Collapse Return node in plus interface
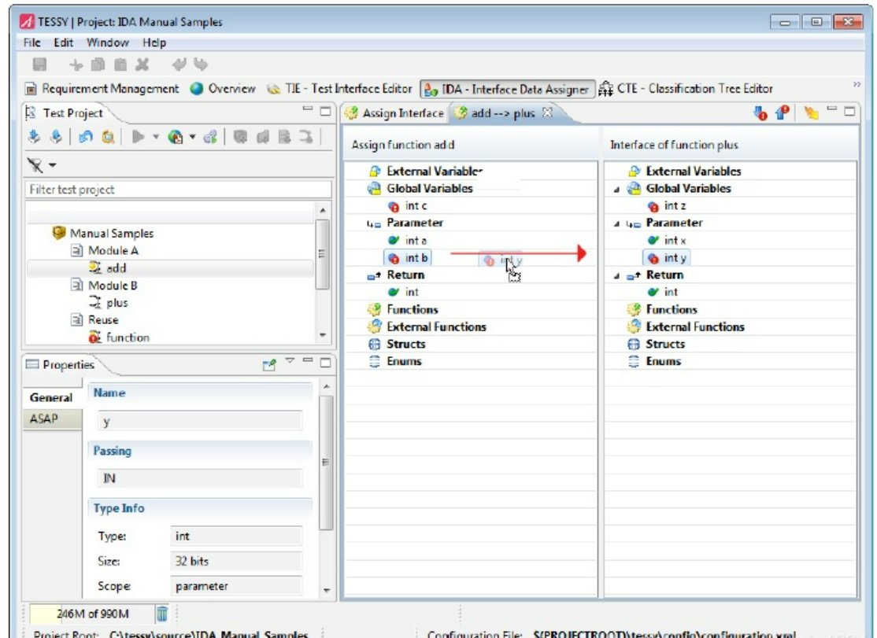The image size is (877, 638). [x=616, y=276]
